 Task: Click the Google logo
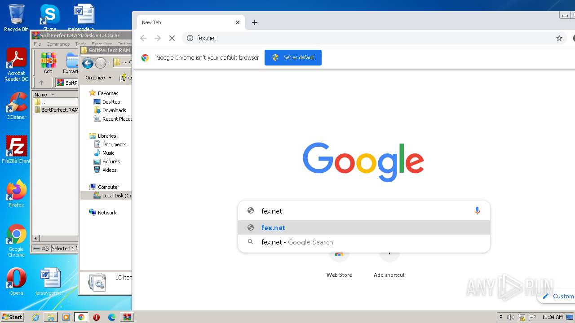coord(363,162)
